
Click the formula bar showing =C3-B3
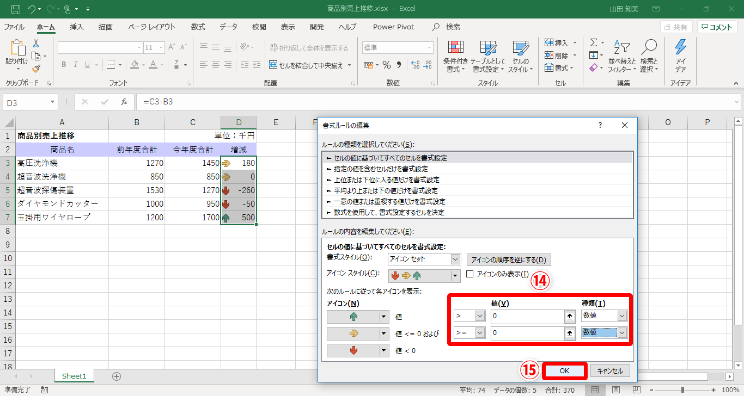coord(438,102)
